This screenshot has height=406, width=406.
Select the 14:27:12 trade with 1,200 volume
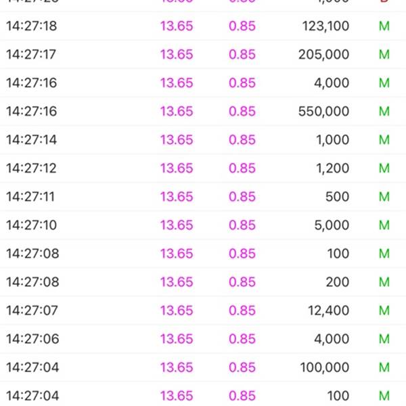203,168
